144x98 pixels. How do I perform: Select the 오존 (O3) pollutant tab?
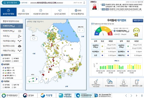12,36
